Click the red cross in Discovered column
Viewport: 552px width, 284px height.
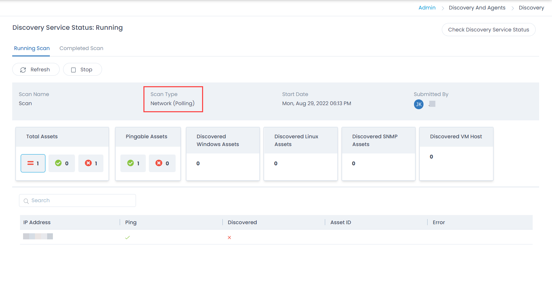[230, 238]
